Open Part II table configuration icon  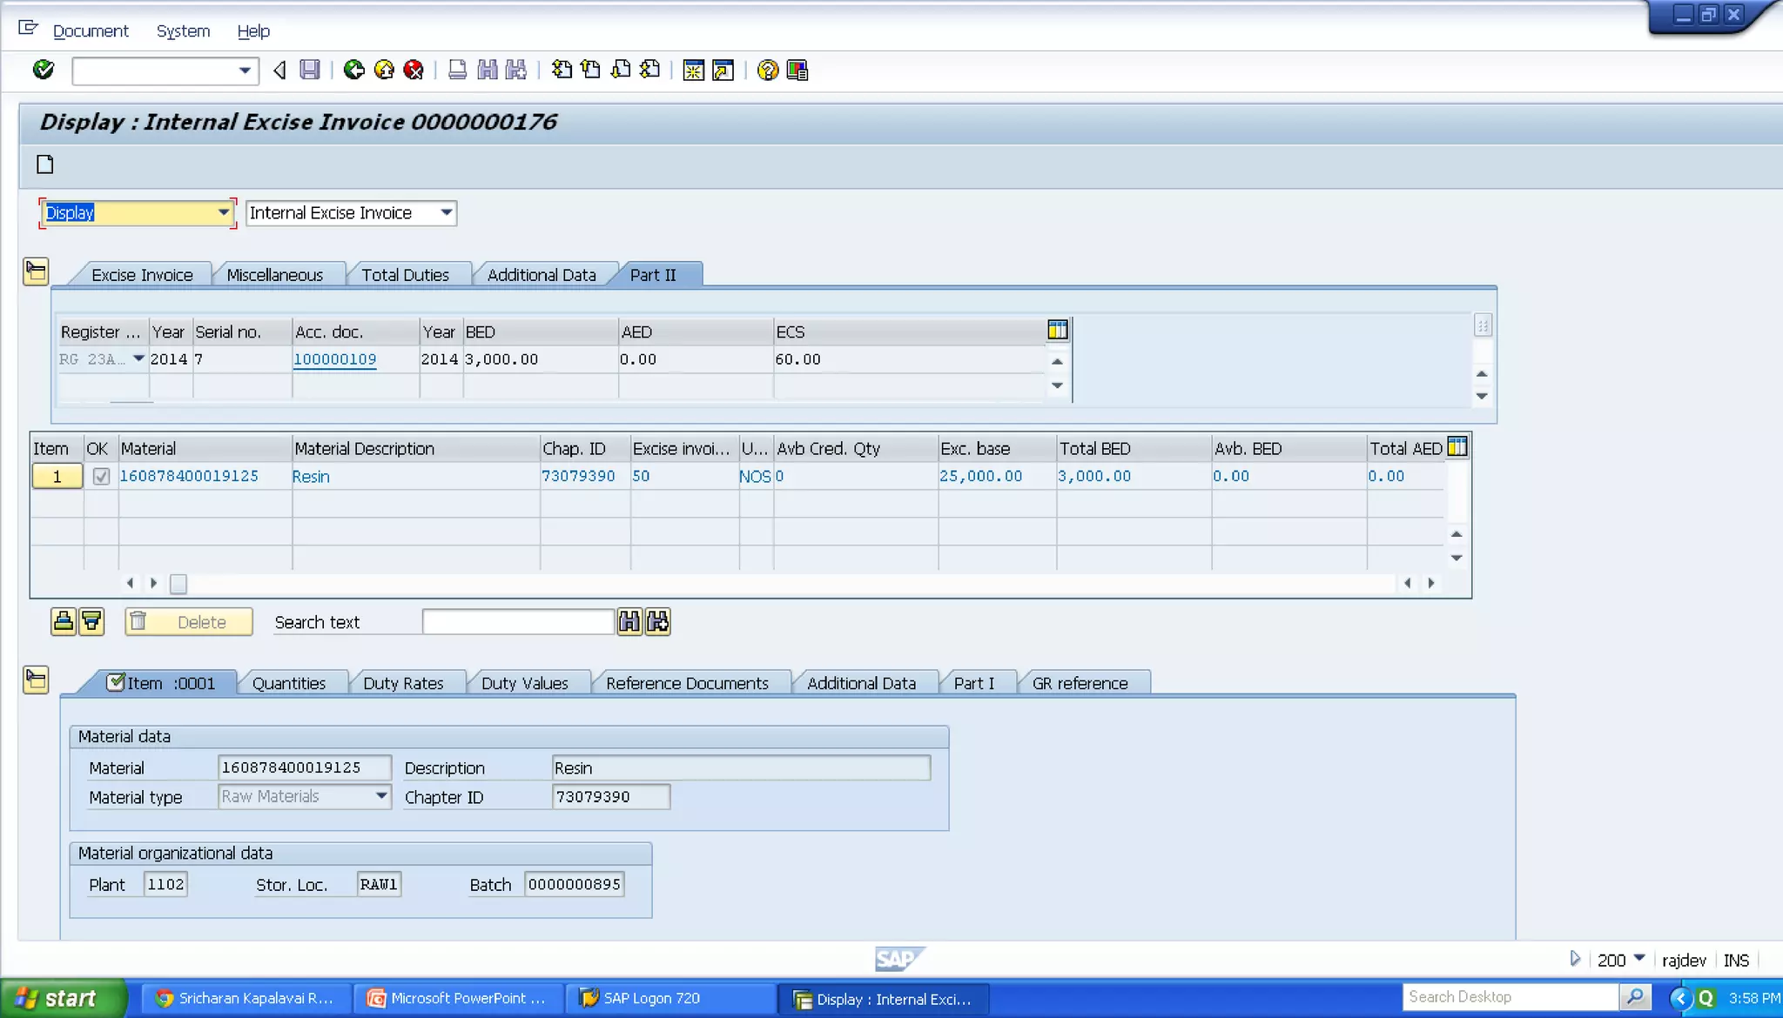click(1058, 330)
